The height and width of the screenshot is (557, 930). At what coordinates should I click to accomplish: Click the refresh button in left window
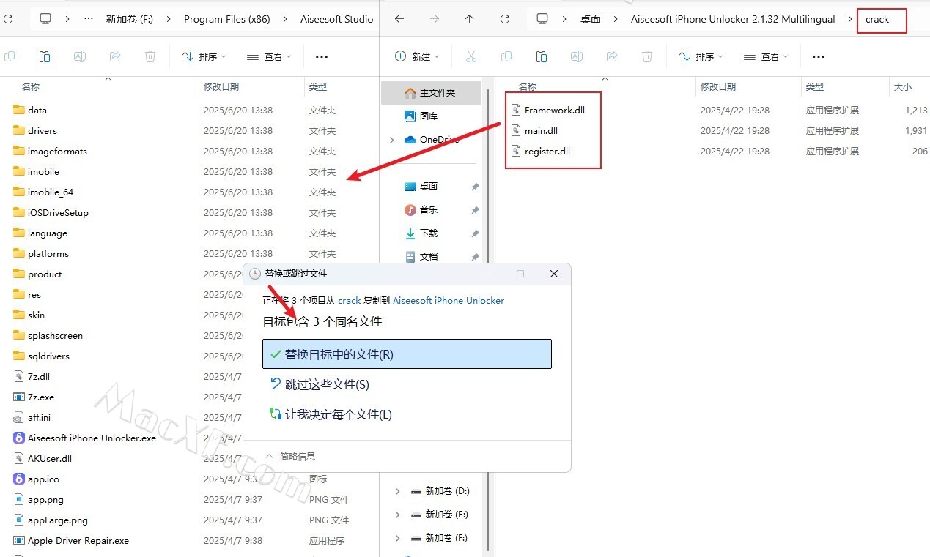pyautogui.click(x=7, y=19)
